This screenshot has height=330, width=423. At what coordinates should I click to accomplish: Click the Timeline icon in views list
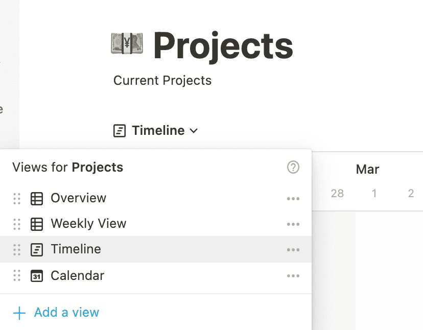37,249
